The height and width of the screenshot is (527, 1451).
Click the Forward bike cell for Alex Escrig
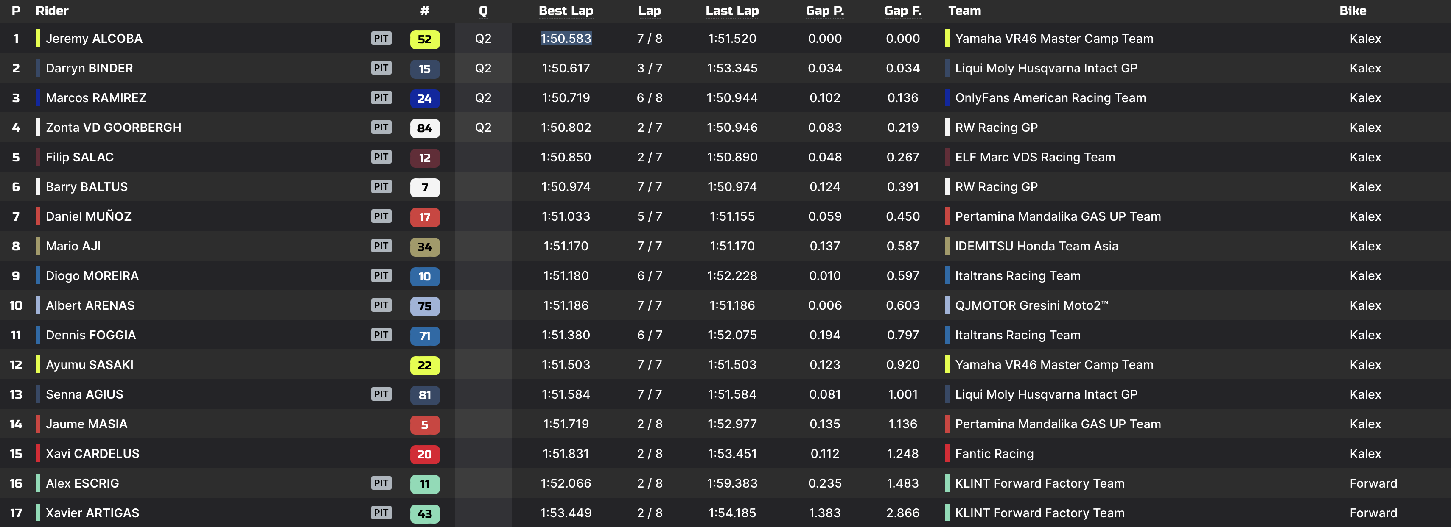[1373, 483]
